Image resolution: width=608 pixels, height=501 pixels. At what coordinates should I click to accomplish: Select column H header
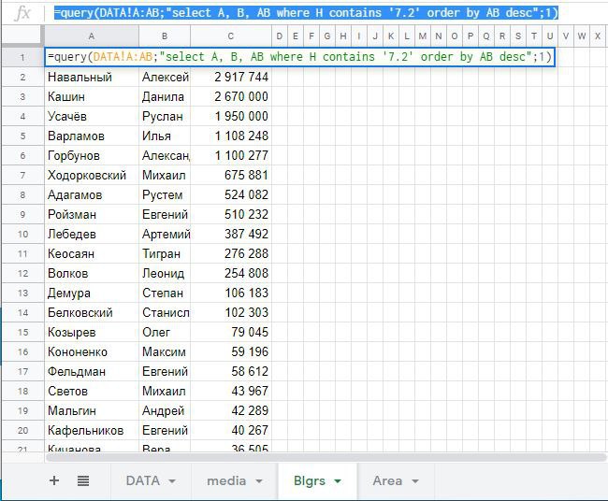[343, 36]
